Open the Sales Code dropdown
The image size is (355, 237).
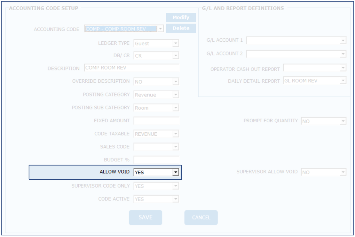(x=175, y=147)
